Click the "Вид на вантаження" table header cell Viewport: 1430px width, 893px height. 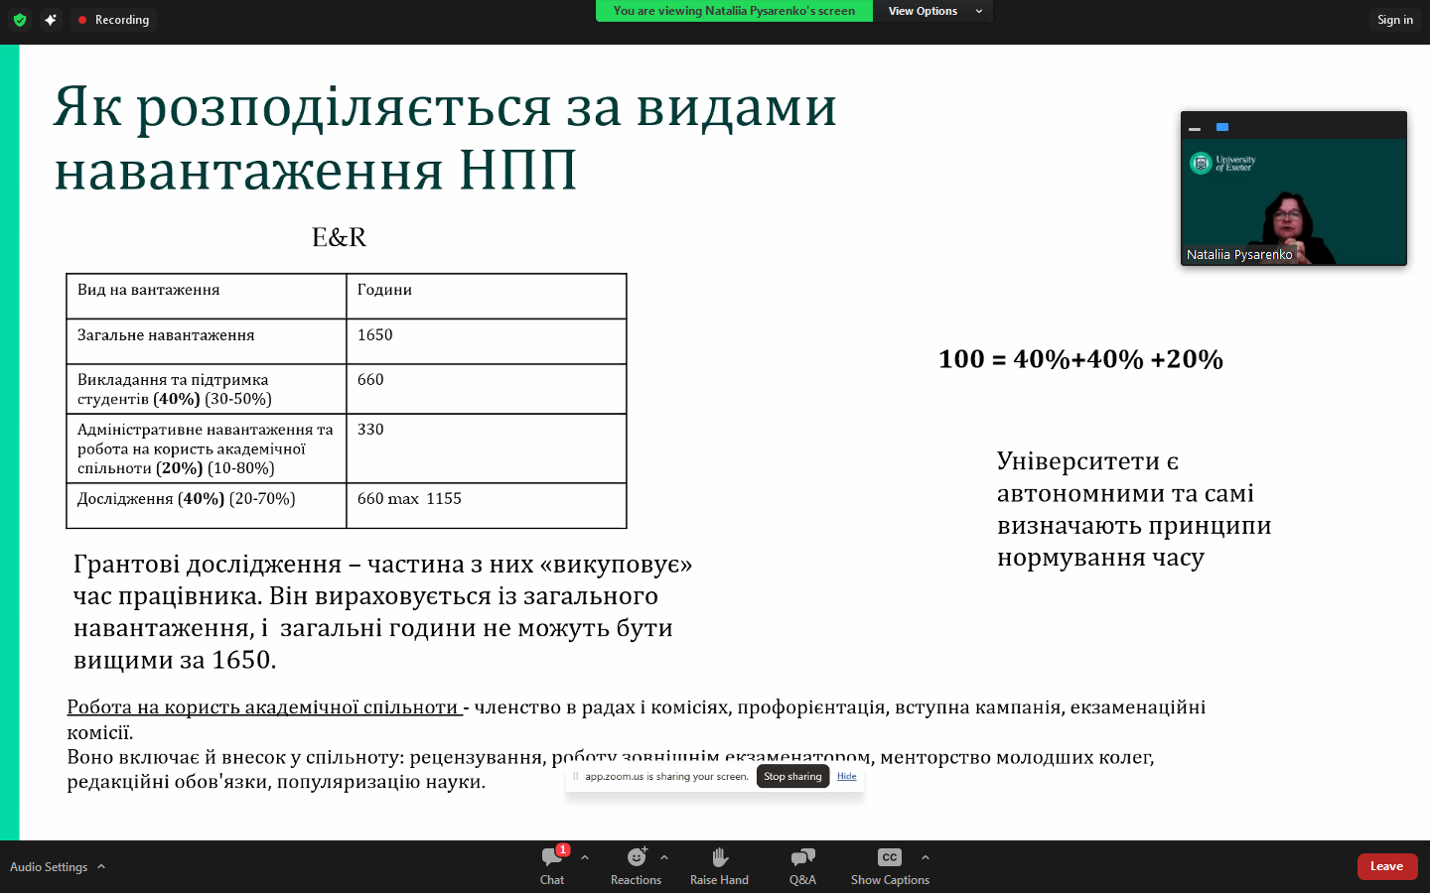[207, 296]
